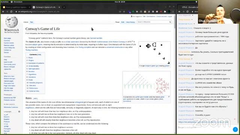The width and height of the screenshot is (240, 135).
Task: Click the search magnifier icon in Wikipedia
Action: point(170,22)
